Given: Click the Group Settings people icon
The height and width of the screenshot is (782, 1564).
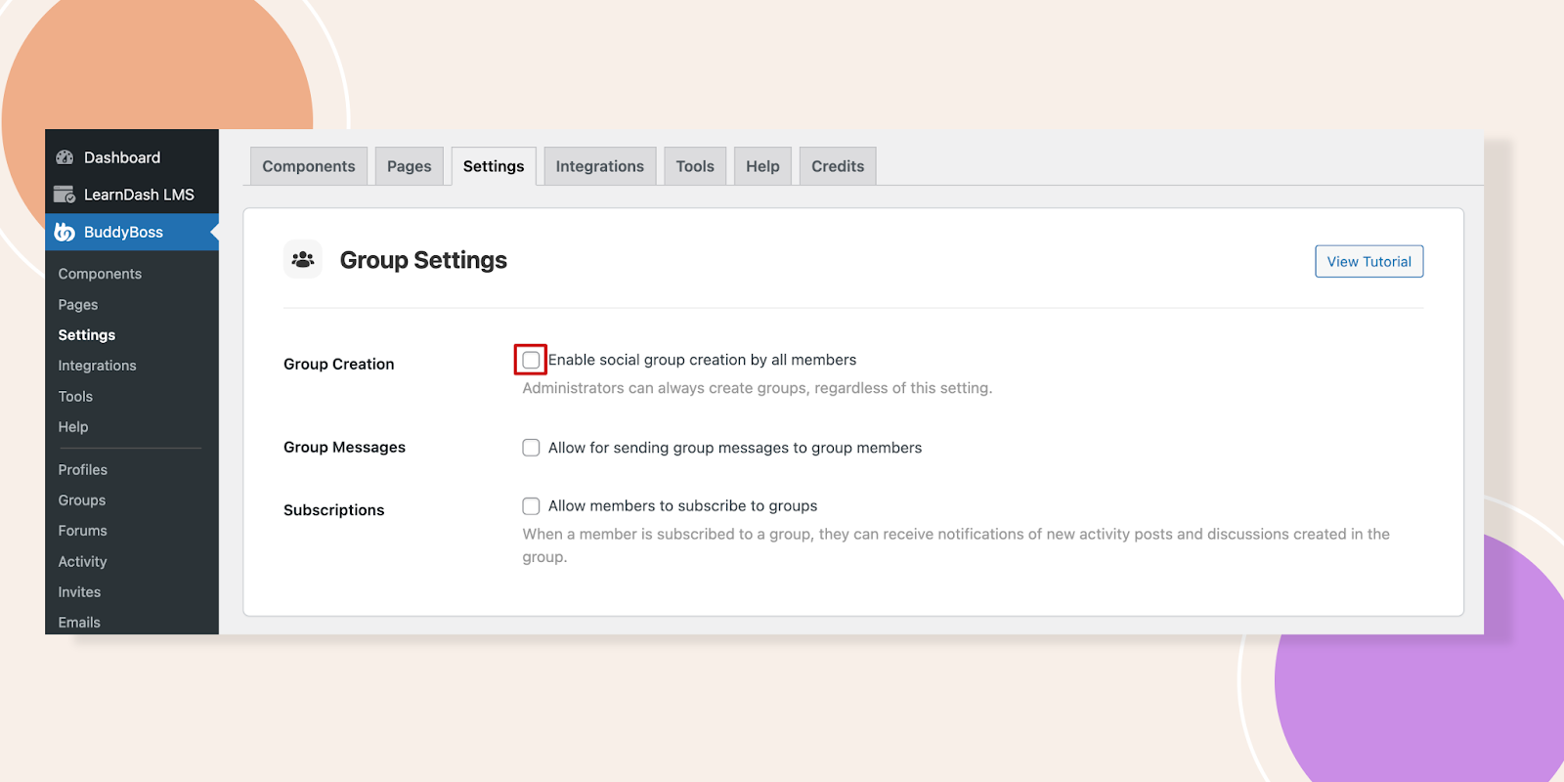Looking at the screenshot, I should pos(303,260).
